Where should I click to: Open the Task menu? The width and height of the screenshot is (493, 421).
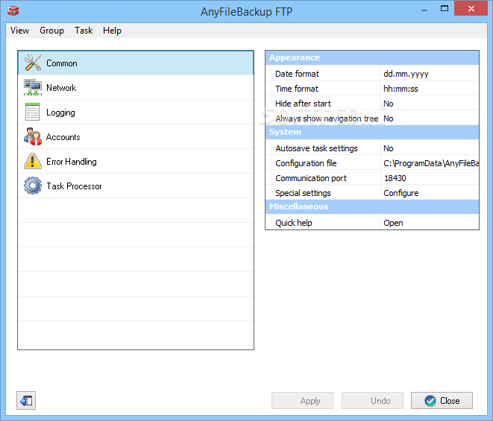84,31
